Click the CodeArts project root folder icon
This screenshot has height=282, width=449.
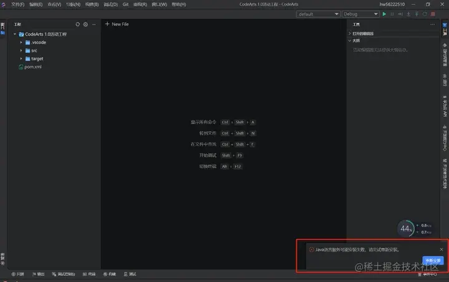(x=21, y=34)
